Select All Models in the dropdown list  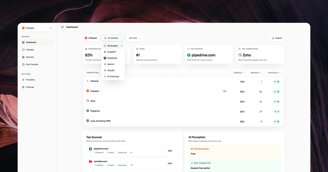(113, 46)
